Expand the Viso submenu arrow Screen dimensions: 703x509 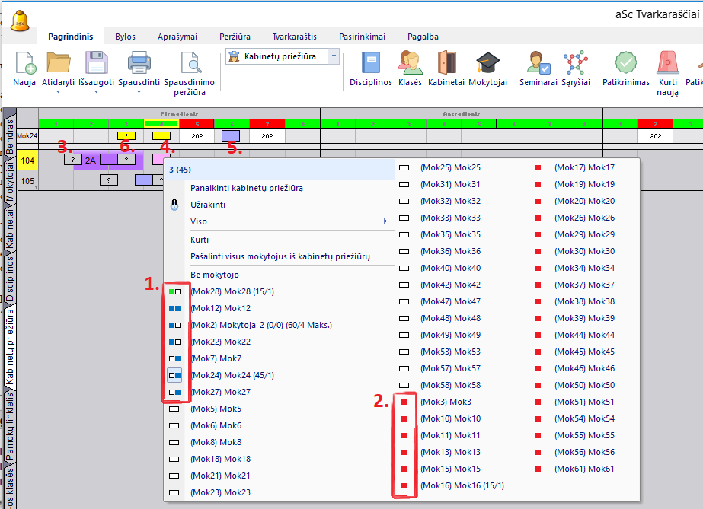[x=384, y=221]
